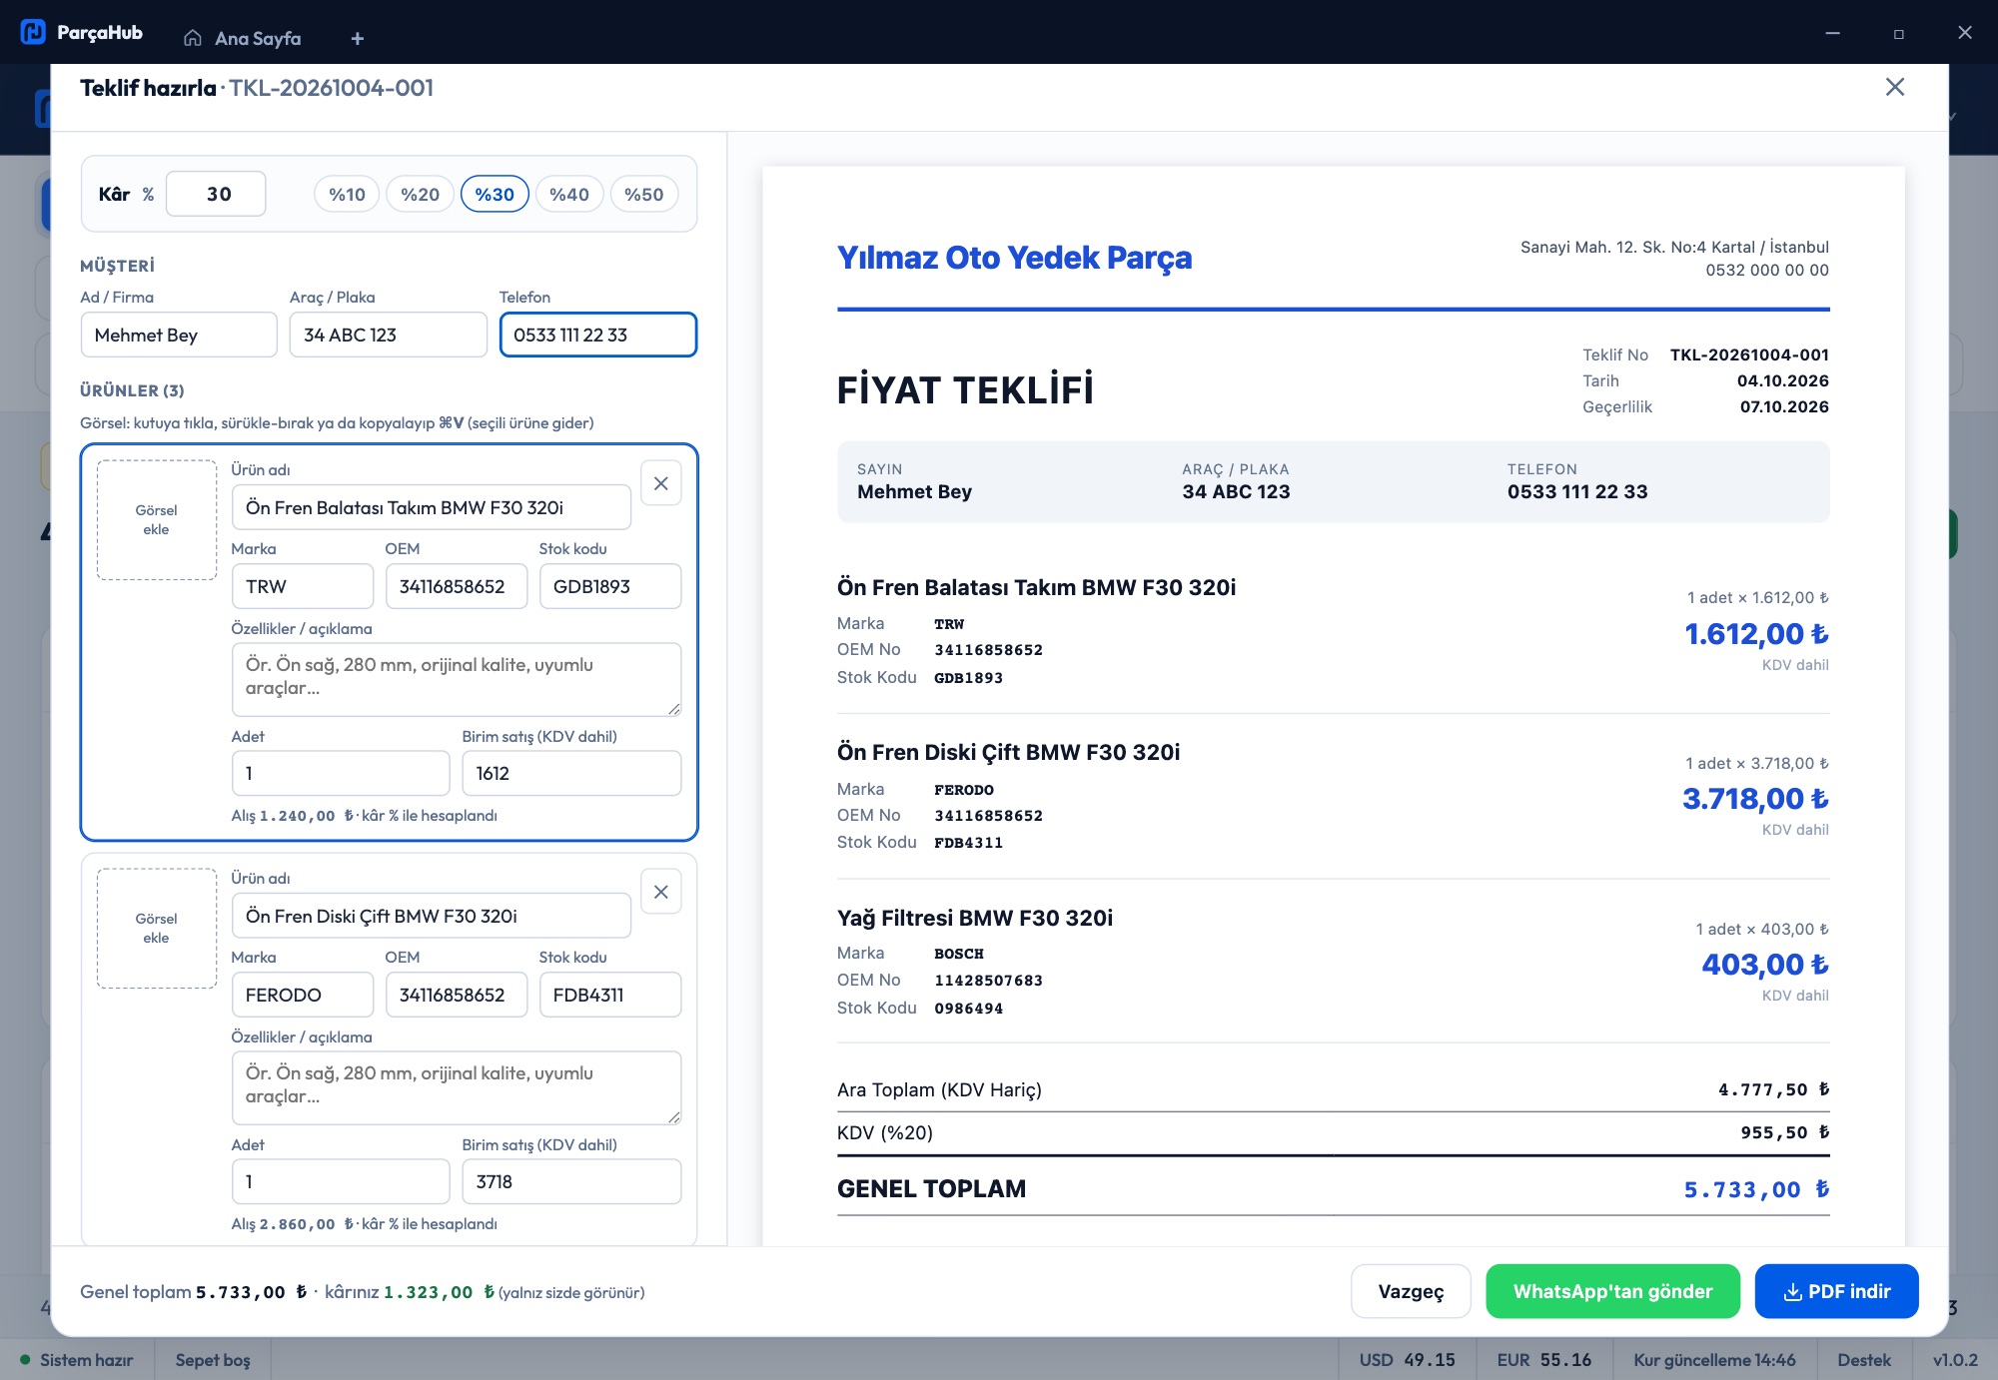Click the ParçaHub logo icon
Viewport: 1998px width, 1380px height.
coord(33,32)
